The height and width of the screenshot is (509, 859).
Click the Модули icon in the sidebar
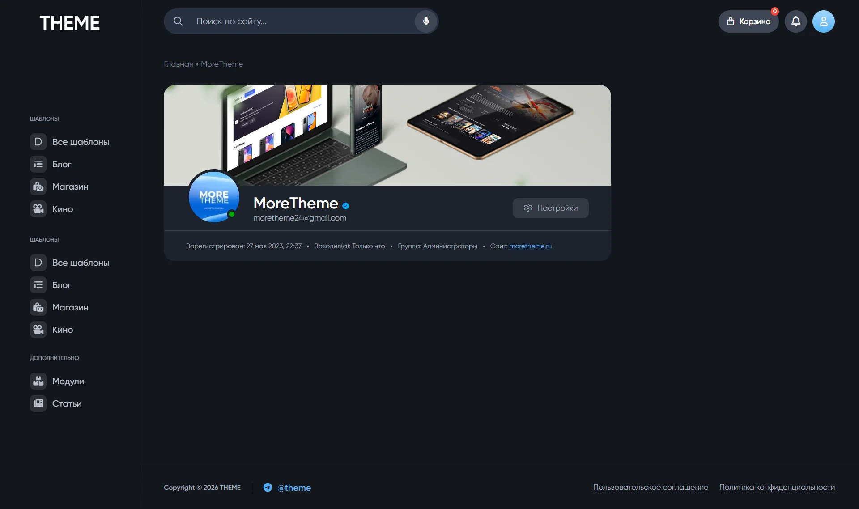point(38,381)
